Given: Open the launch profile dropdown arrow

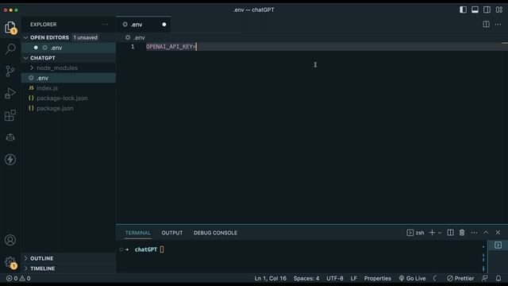Looking at the screenshot, I should (440, 233).
